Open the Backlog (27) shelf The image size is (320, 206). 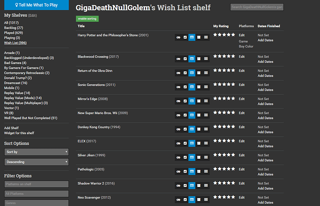click(x=13, y=28)
